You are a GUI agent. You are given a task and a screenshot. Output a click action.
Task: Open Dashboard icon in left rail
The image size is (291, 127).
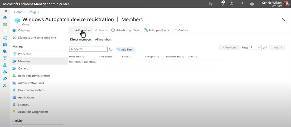5,24
